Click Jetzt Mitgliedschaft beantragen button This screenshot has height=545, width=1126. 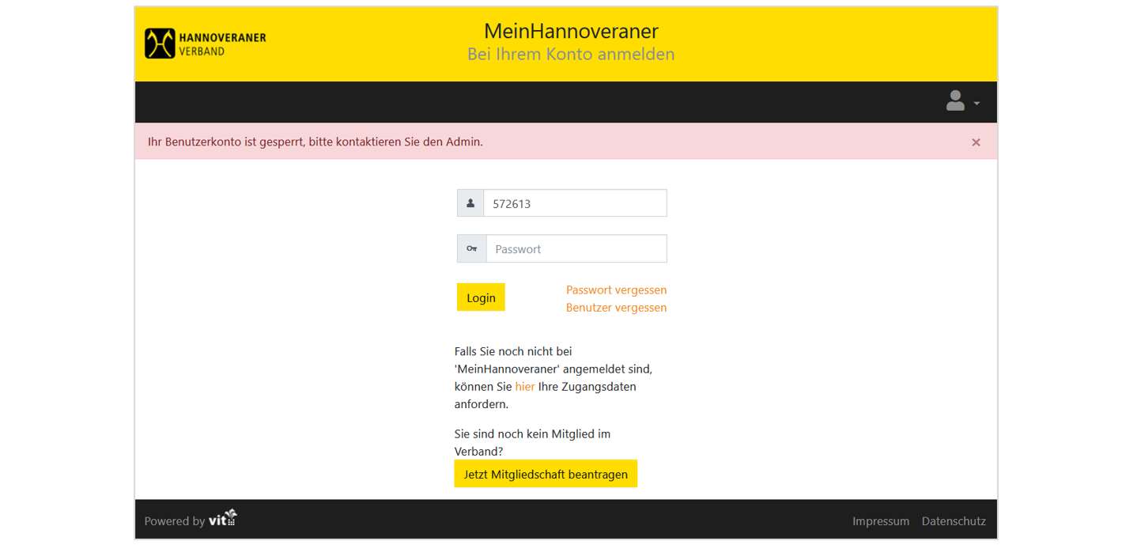(x=546, y=474)
